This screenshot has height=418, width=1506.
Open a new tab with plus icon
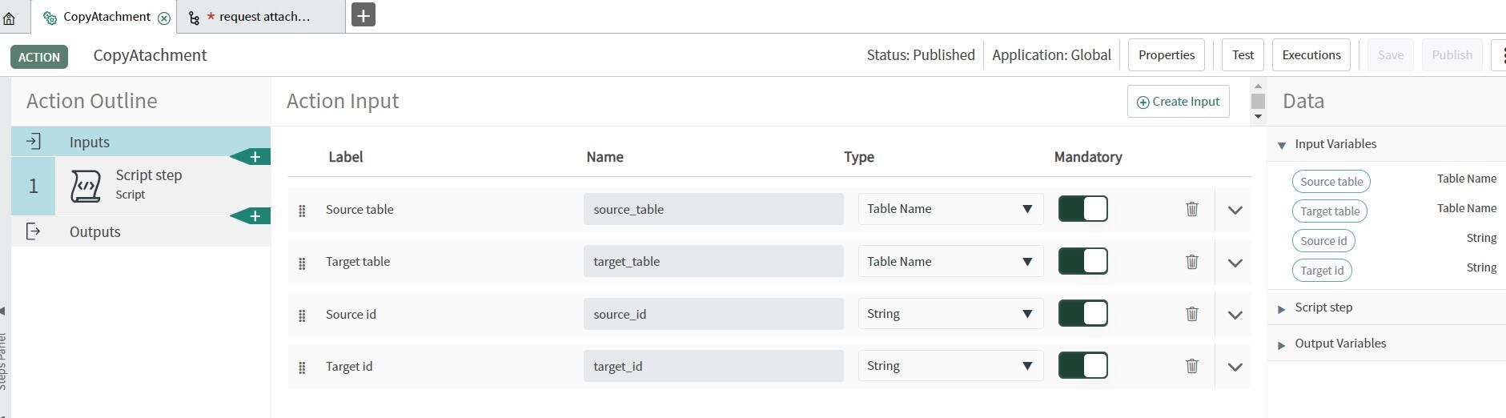[363, 15]
